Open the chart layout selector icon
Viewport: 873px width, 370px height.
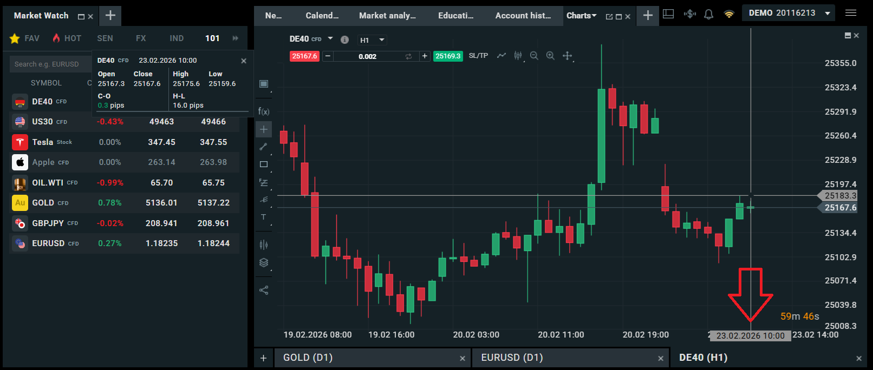(x=264, y=84)
